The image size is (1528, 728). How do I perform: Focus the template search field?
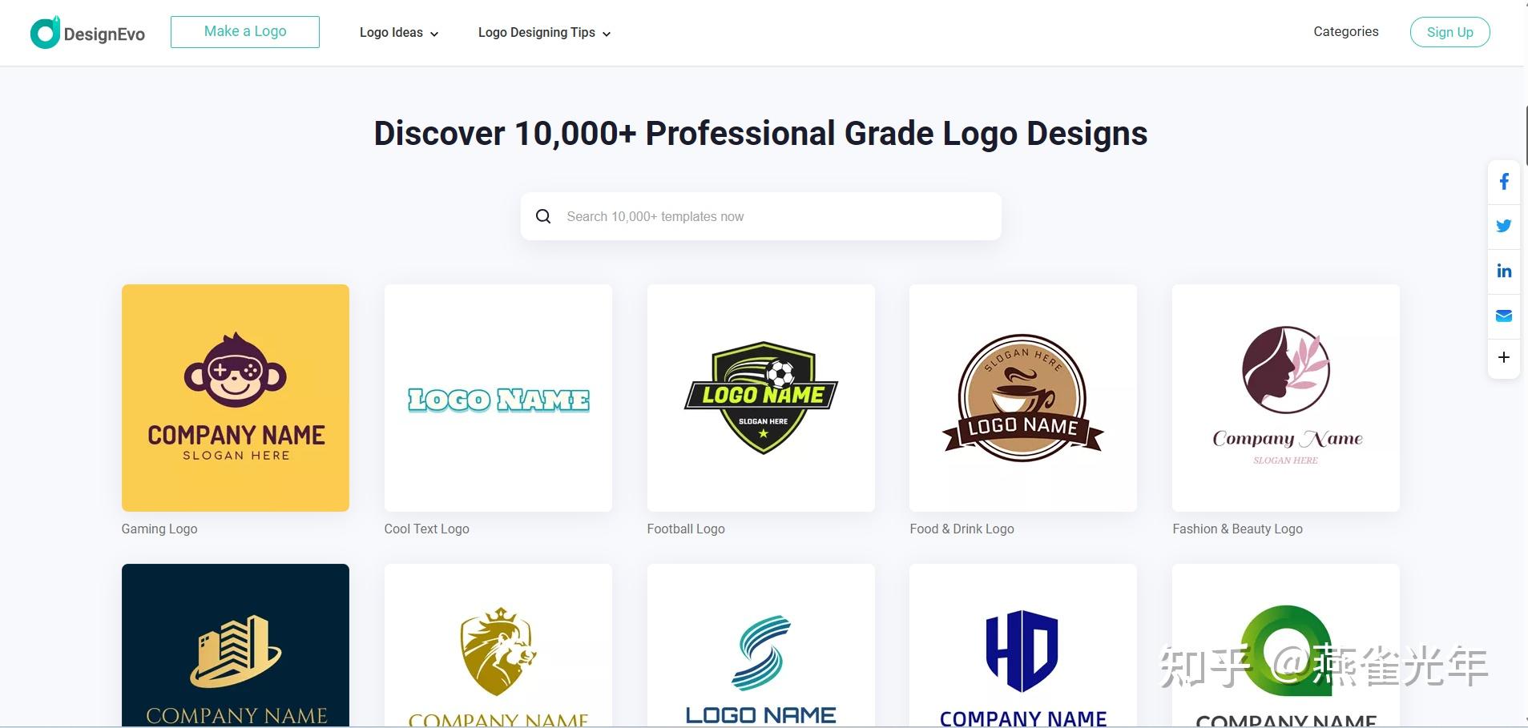tap(761, 216)
